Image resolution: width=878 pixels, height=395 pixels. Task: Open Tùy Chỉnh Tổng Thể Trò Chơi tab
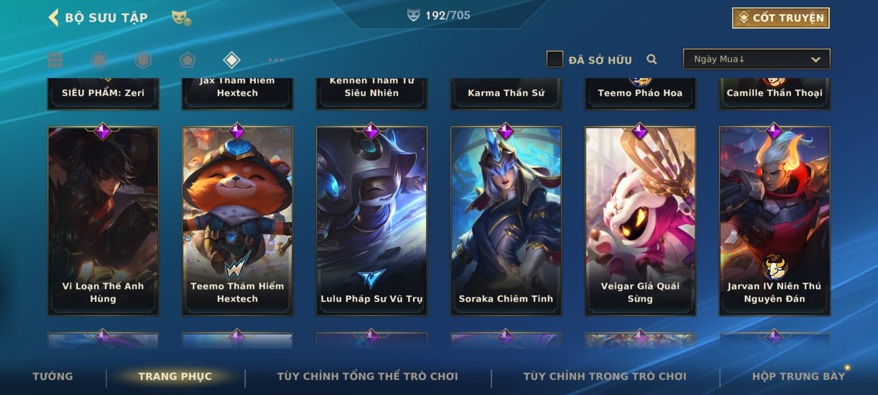[367, 376]
